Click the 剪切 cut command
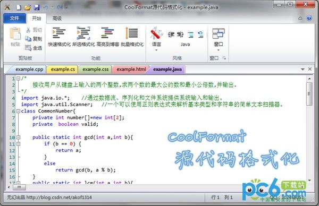 (34, 30)
